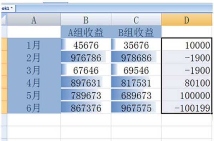The width and height of the screenshot is (214, 141).
Task: Select cell containing 817531
Action: click(x=136, y=82)
